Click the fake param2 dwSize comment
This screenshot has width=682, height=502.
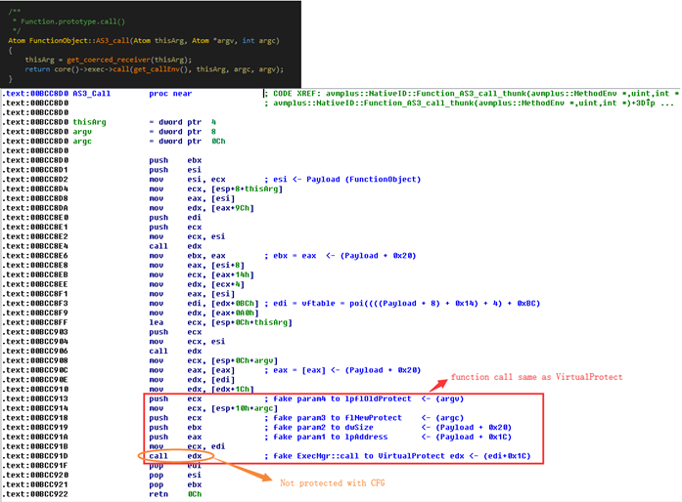coord(388,428)
